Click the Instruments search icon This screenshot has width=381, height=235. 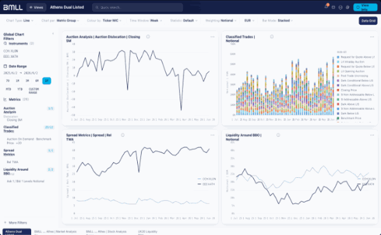point(5,43)
